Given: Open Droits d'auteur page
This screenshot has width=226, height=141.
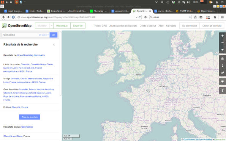Looking at the screenshot, I should point(148,26).
